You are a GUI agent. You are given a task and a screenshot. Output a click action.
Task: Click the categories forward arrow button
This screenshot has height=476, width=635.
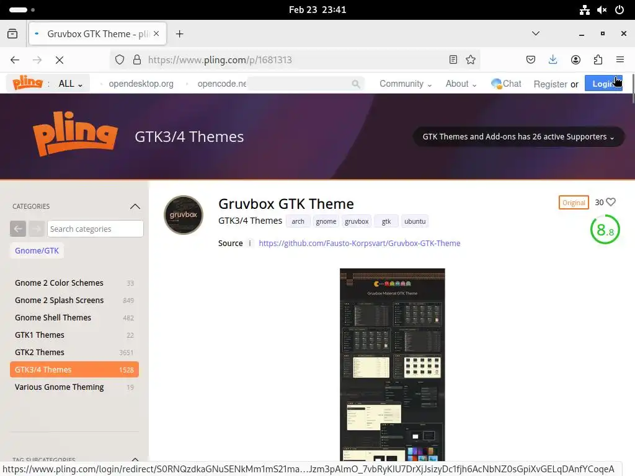pos(37,229)
